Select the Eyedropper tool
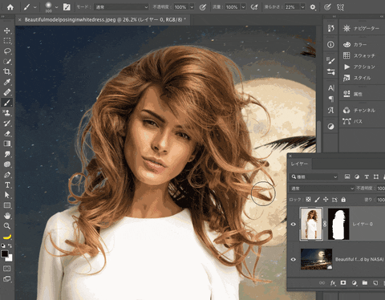The image size is (385, 300). coord(7,82)
